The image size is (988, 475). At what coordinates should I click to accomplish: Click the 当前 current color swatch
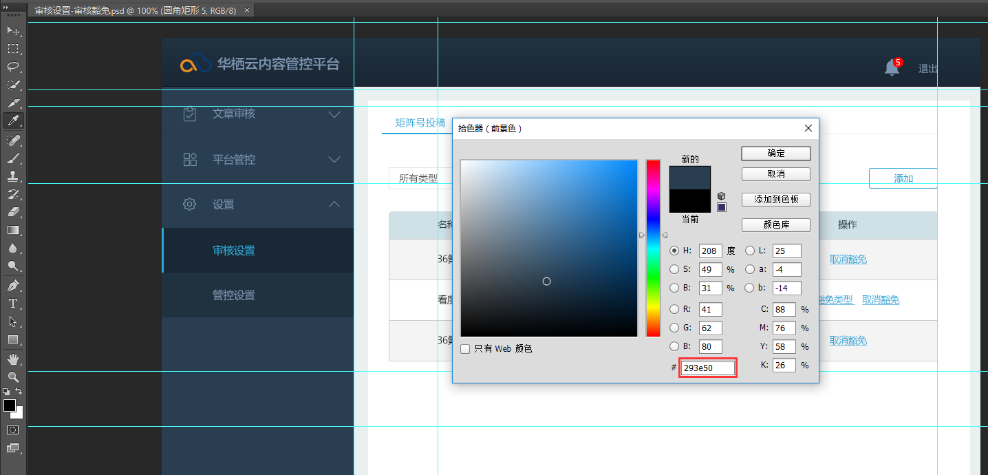tap(690, 201)
